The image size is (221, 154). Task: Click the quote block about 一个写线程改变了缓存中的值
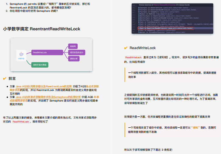172,130
